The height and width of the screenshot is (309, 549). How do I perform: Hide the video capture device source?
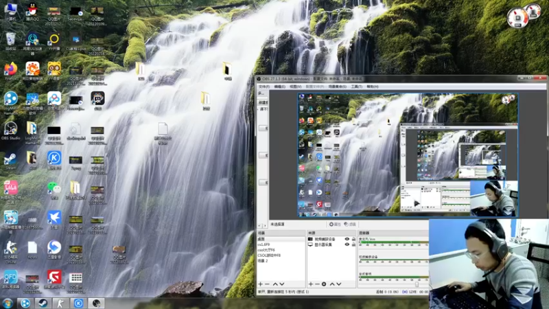(x=347, y=239)
